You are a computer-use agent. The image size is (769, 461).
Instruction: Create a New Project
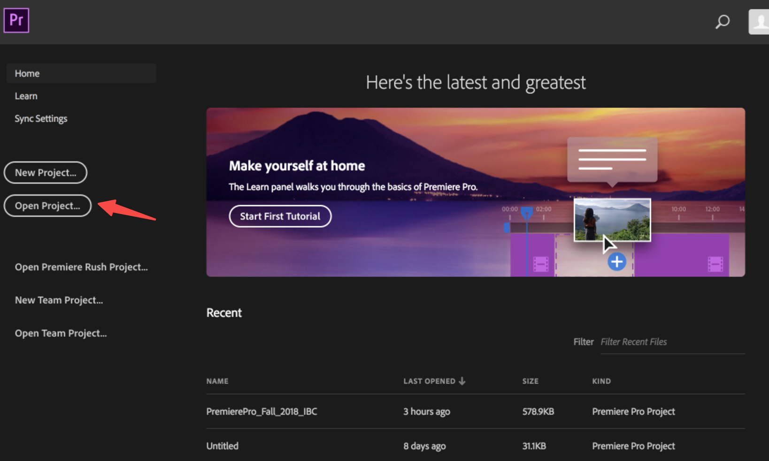pos(45,172)
